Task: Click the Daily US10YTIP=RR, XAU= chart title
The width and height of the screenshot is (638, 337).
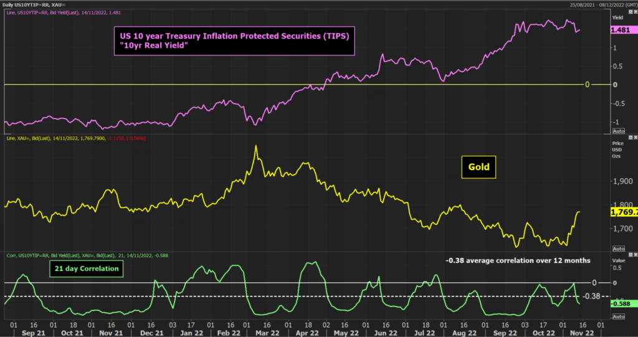Action: (x=34, y=4)
